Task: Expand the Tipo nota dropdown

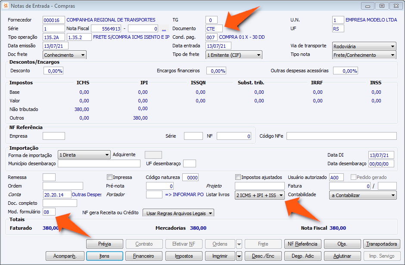Action: pyautogui.click(x=364, y=55)
